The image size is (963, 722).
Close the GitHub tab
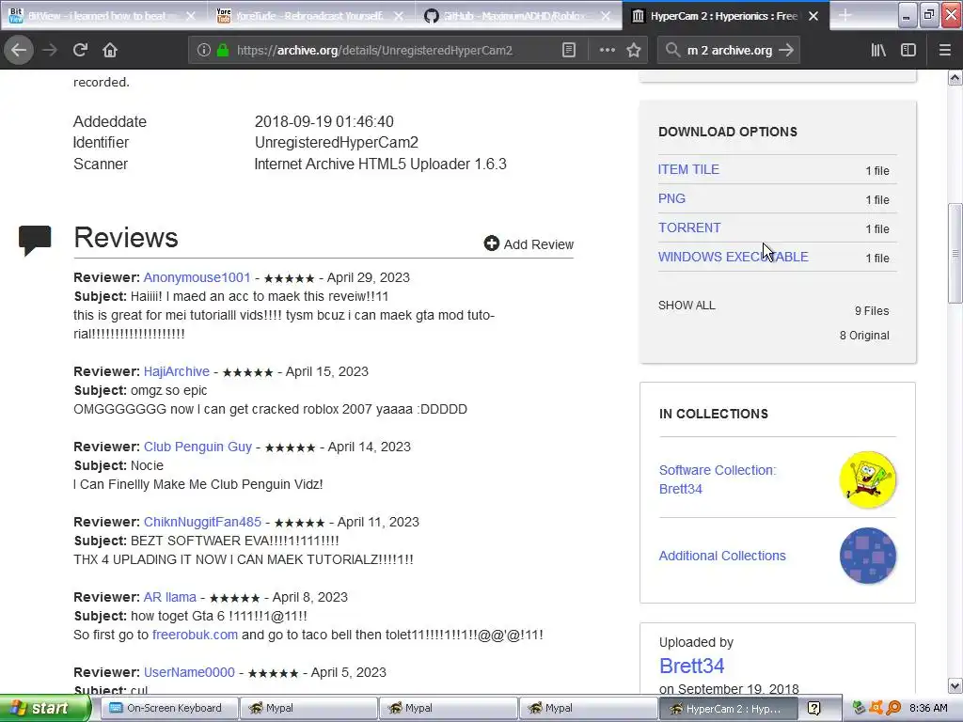point(606,16)
